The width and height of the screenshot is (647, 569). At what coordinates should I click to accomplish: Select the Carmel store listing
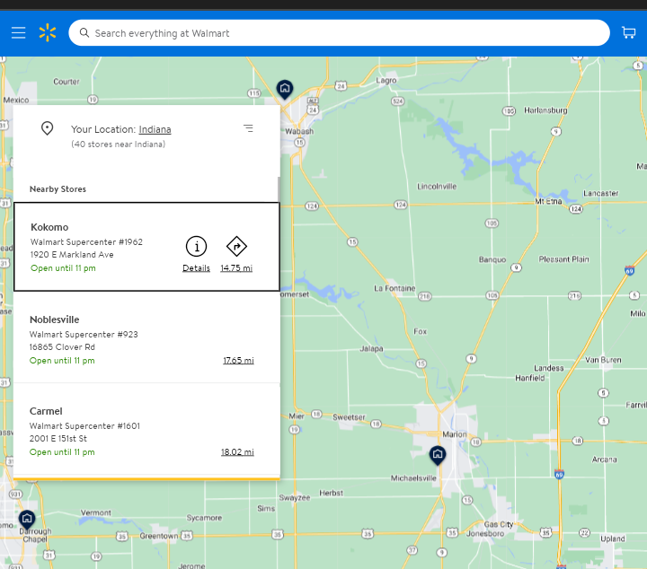pos(146,429)
